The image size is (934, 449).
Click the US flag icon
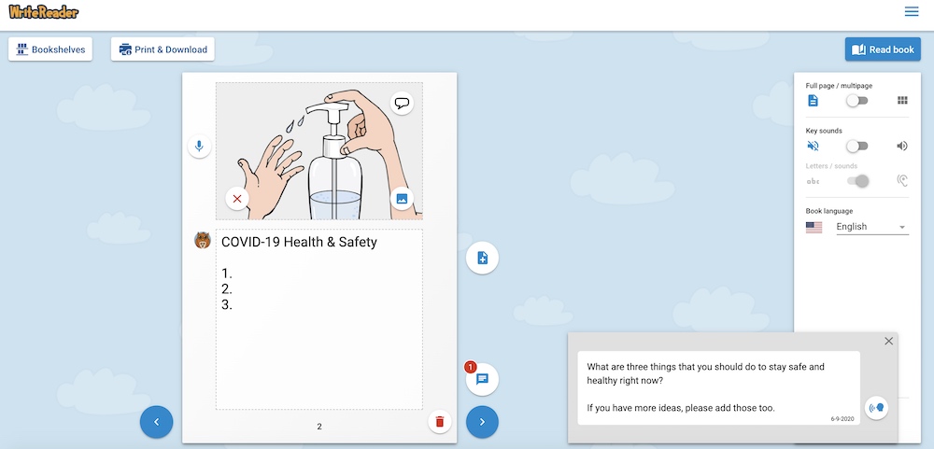(x=814, y=227)
